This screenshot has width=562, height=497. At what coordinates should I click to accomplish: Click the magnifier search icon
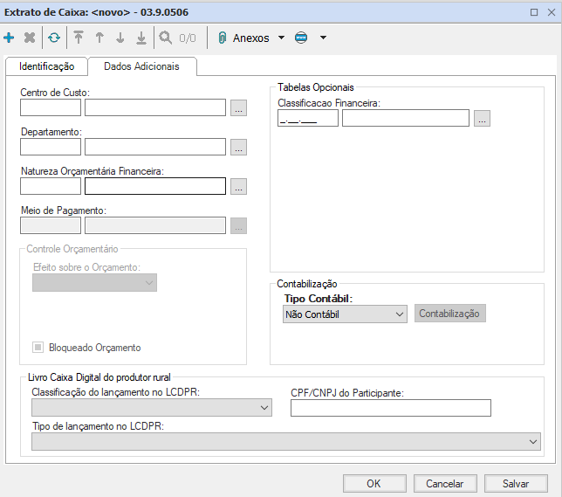pyautogui.click(x=165, y=38)
